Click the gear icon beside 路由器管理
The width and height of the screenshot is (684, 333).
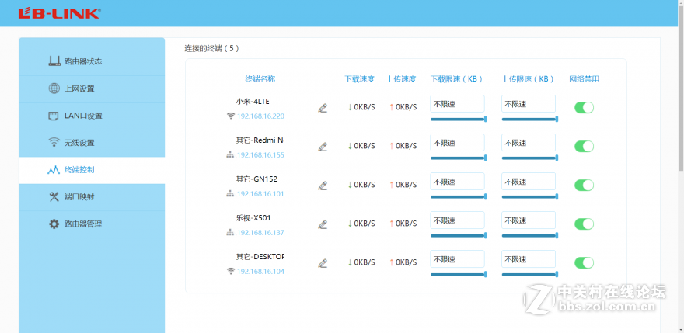pos(54,224)
